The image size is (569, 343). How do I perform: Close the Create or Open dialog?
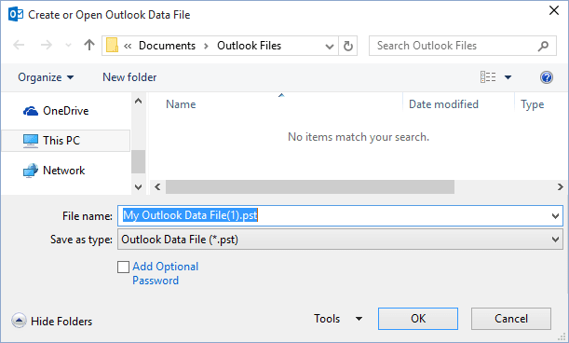[x=554, y=10]
